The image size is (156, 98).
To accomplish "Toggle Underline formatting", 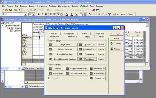I will pos(46,14).
